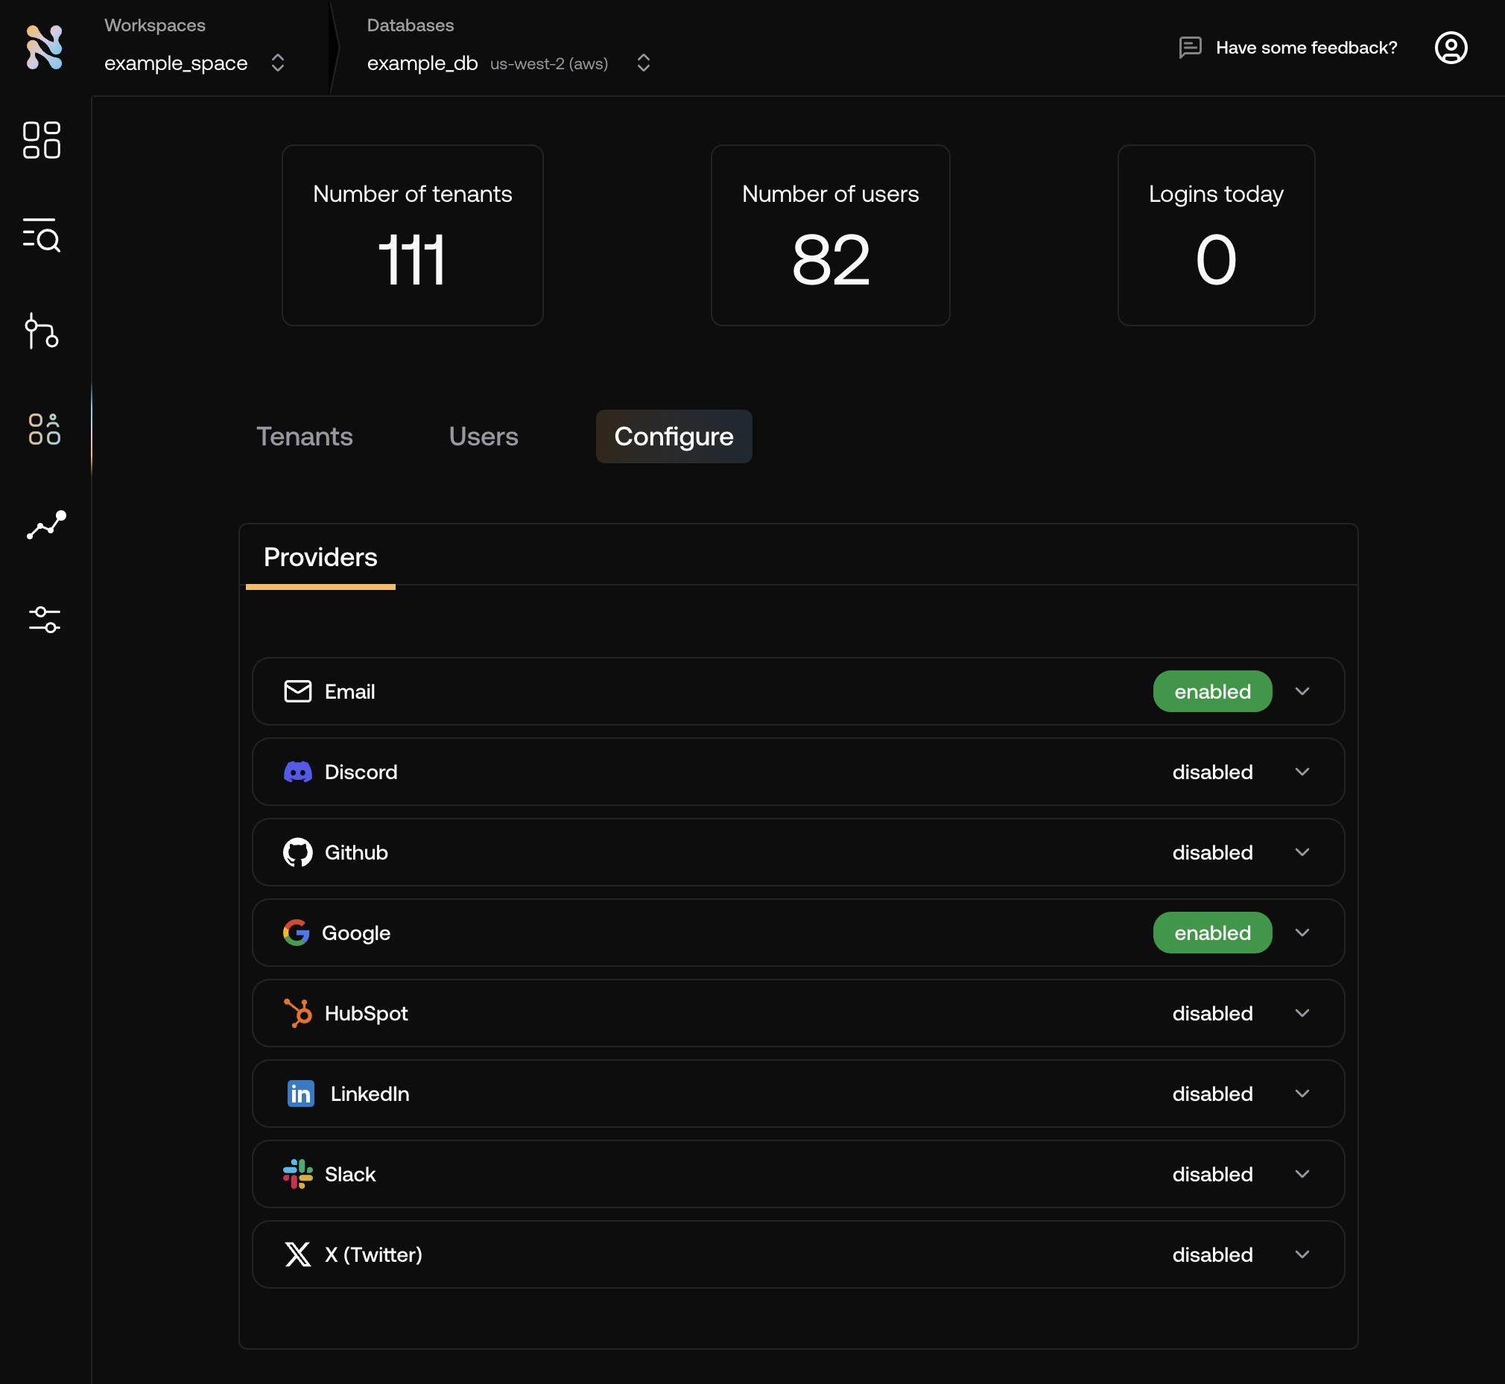The width and height of the screenshot is (1505, 1384).
Task: Click the Discord disabled status label
Action: tap(1211, 772)
